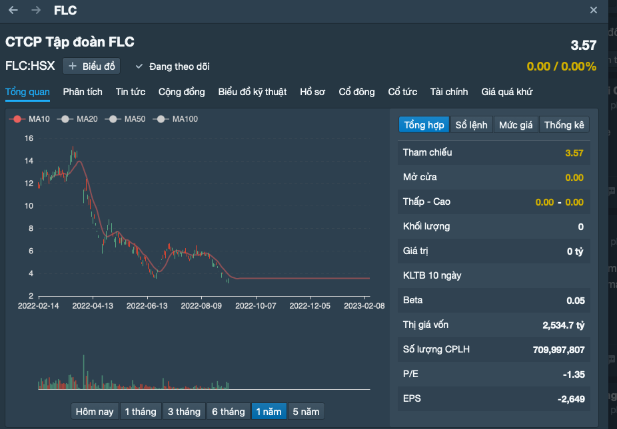Screen dimensions: 617x429
Task: Open the Biểu đồ kỹ thuật tab
Action: (x=253, y=92)
